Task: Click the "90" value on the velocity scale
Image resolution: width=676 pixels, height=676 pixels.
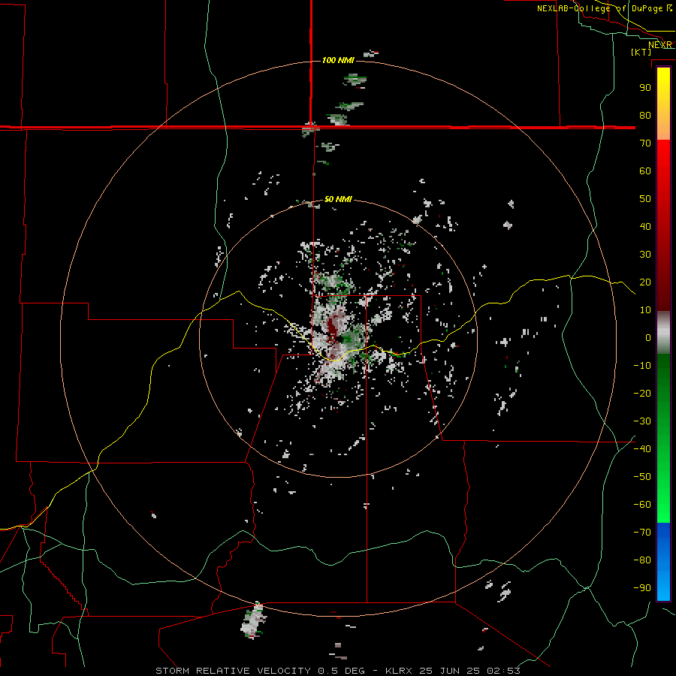Action: point(645,88)
